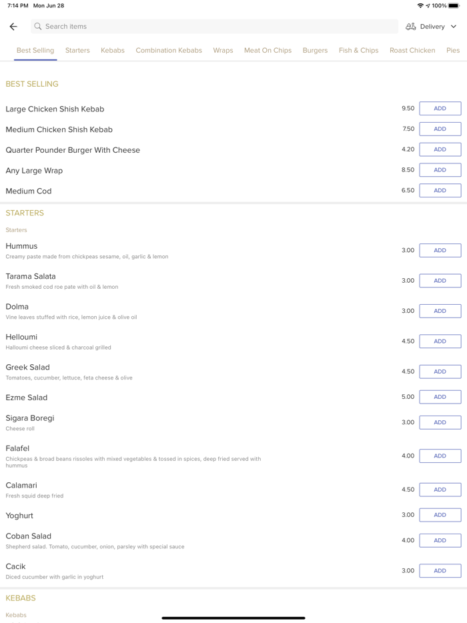Tap the battery status icon
This screenshot has height=623, width=467.
(454, 5)
